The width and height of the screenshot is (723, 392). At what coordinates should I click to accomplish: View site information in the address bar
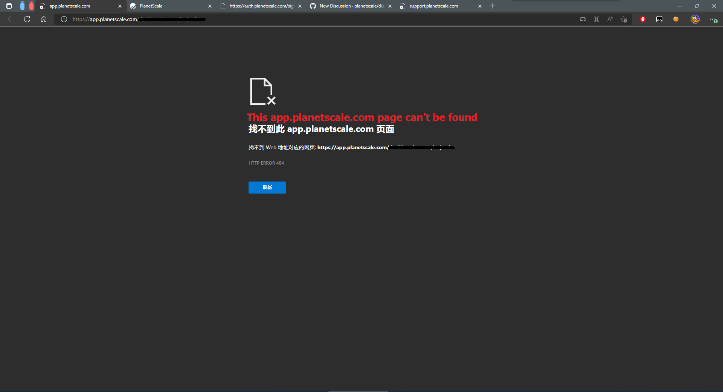click(64, 19)
